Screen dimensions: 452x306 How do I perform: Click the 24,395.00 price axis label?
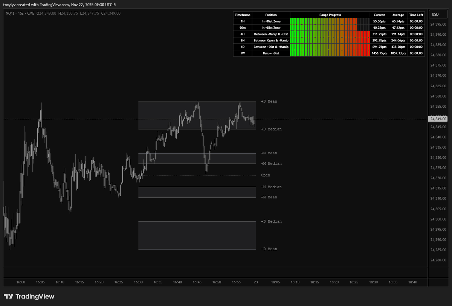438,24
